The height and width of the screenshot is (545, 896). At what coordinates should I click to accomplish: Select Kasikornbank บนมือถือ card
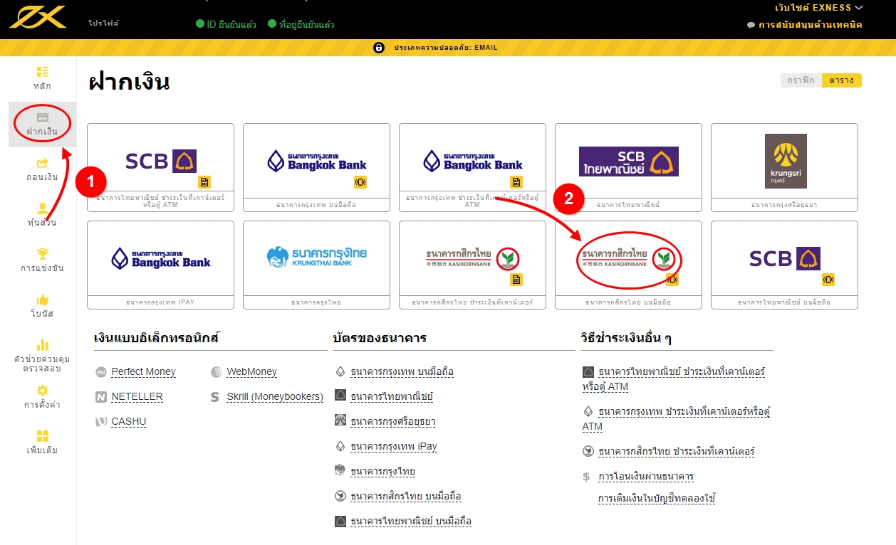click(628, 265)
